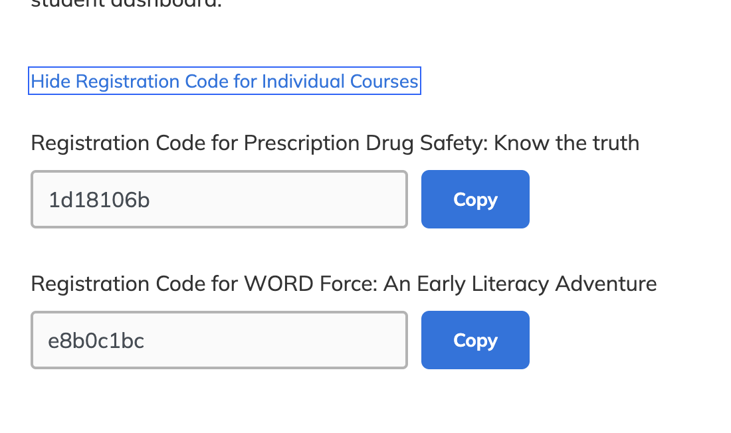The width and height of the screenshot is (731, 433).
Task: Copy the WORD Force registration code
Action: (x=475, y=340)
